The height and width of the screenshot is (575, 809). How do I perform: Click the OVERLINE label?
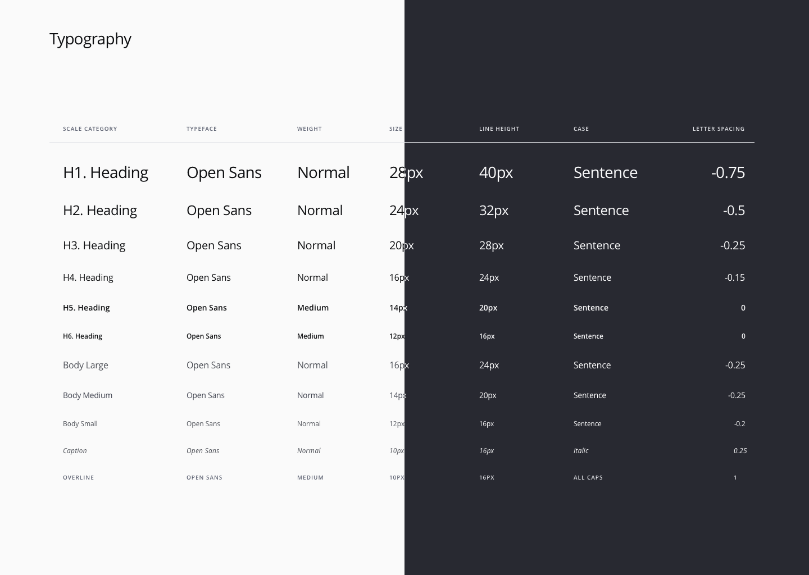(x=79, y=477)
